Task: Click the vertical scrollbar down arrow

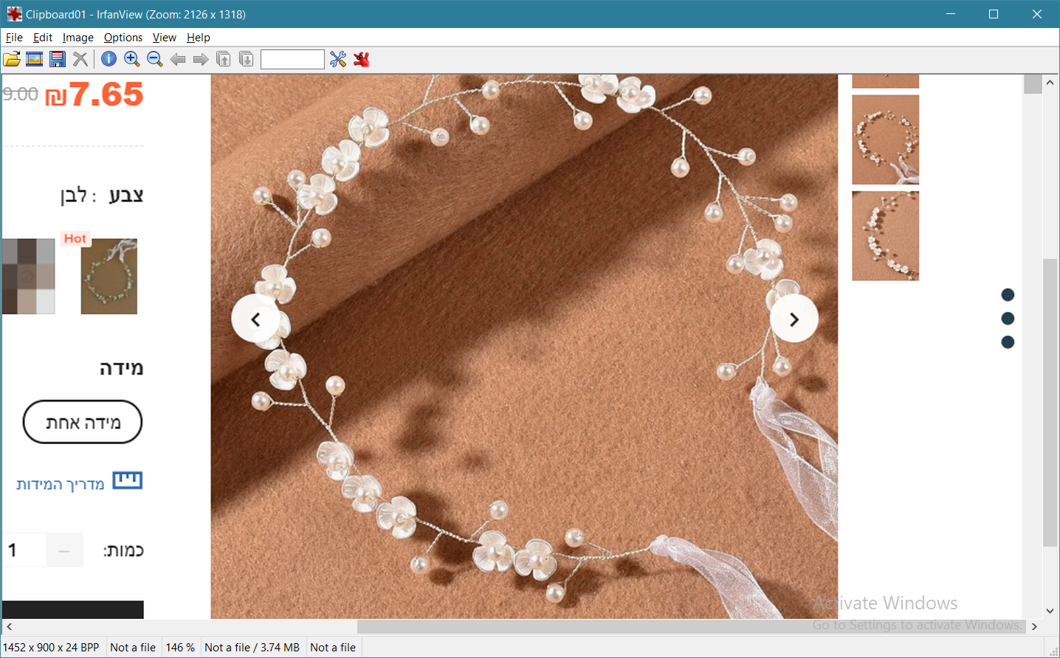Action: 1050,611
